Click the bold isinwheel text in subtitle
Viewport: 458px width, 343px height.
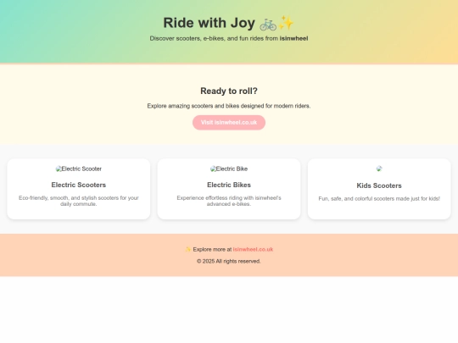pyautogui.click(x=293, y=38)
